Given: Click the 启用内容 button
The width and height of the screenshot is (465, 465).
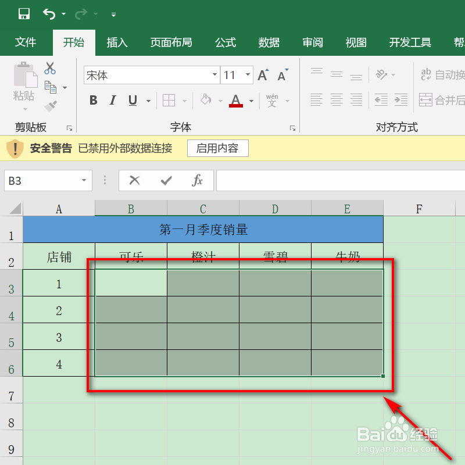Looking at the screenshot, I should click(x=217, y=148).
